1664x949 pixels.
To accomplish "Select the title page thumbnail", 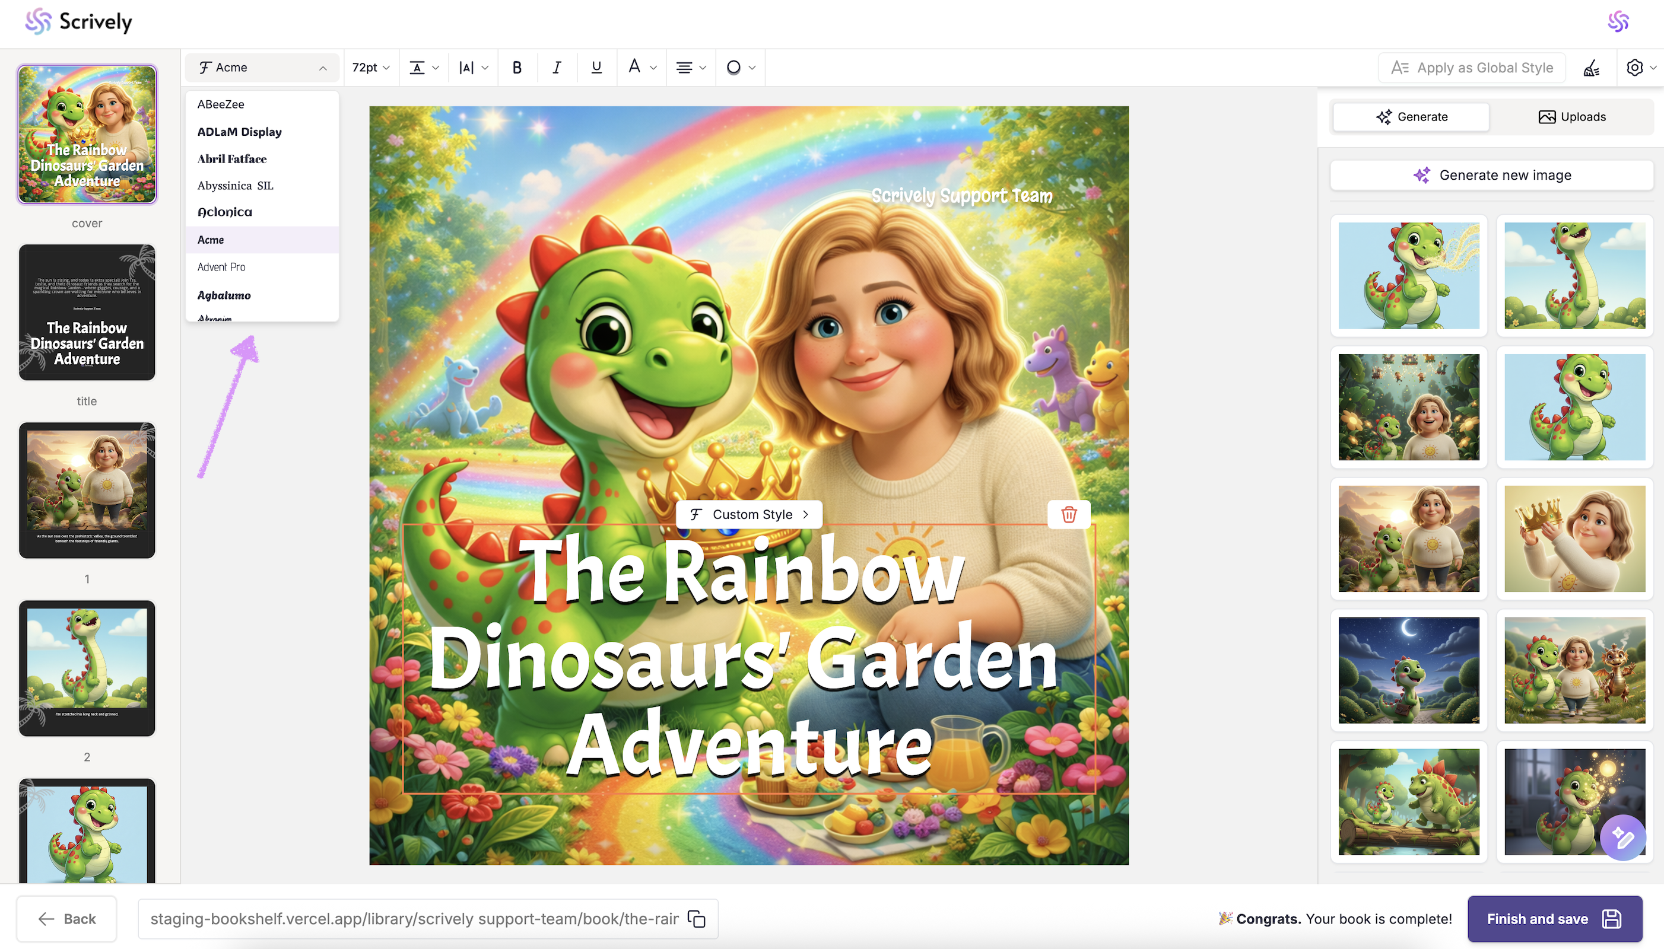I will 87,312.
